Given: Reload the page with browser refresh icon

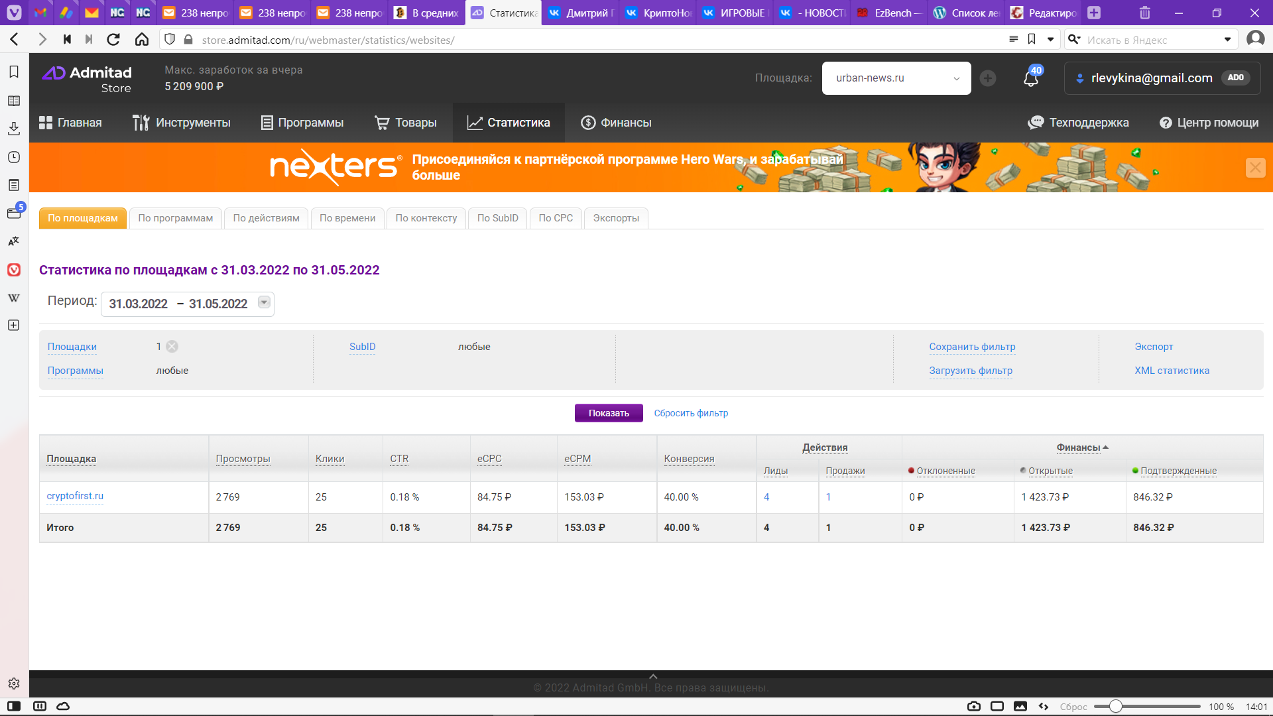Looking at the screenshot, I should point(113,40).
